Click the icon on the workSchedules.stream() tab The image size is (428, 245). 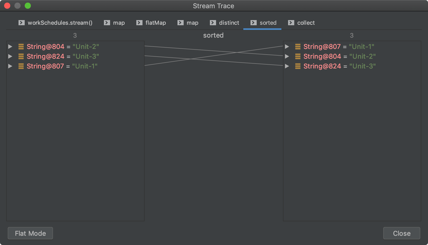coord(22,23)
